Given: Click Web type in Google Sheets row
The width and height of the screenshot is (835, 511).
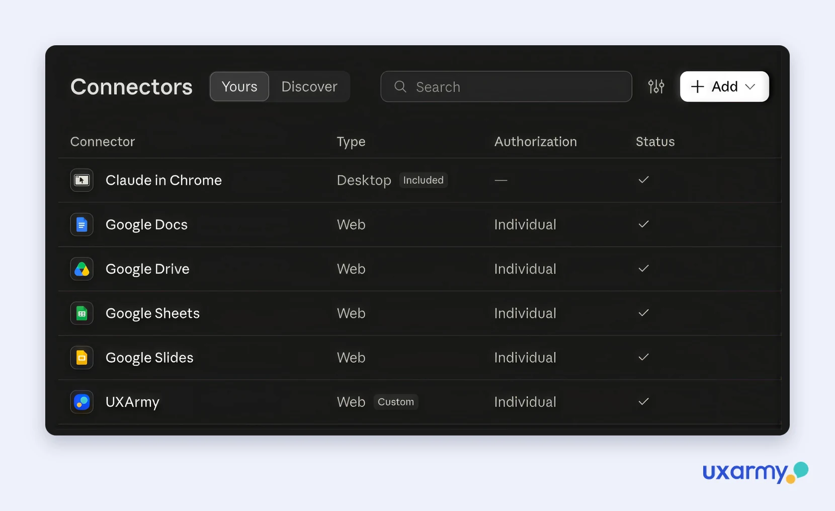Looking at the screenshot, I should (x=351, y=313).
